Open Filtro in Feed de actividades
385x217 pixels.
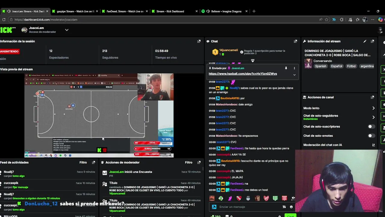[83, 162]
